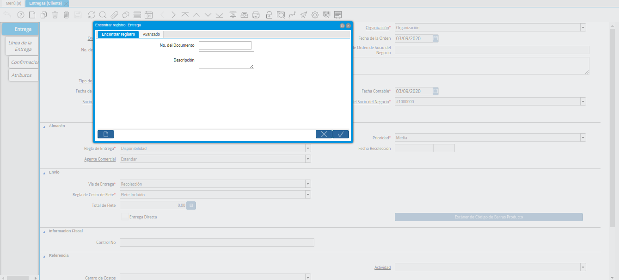
Task: Switch to the Avanzado tab
Action: click(151, 34)
